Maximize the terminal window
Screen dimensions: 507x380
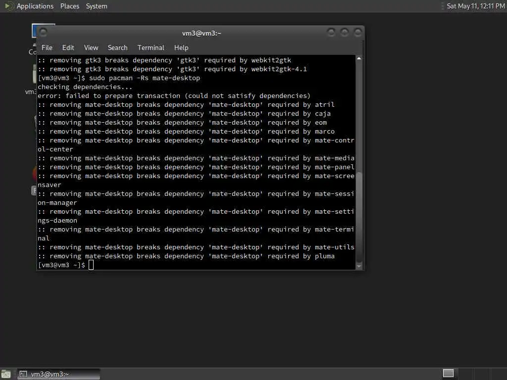pos(345,32)
